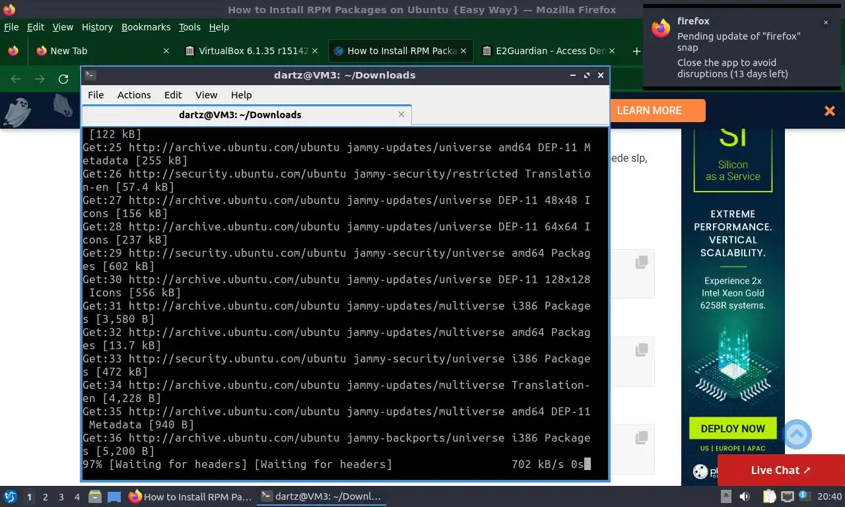Screen dimensions: 845x507
Task: Switch to Firefox window in taskbar
Action: (x=191, y=496)
